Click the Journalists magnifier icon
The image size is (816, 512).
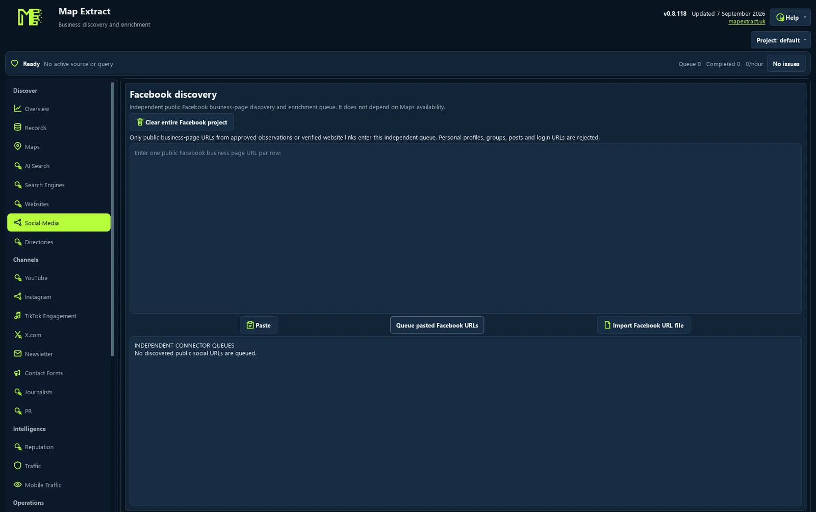18,392
